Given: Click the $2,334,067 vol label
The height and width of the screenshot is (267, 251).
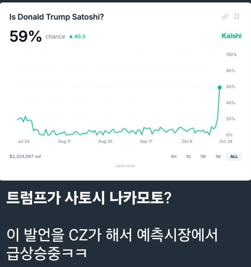Looking at the screenshot, I should pyautogui.click(x=25, y=156).
